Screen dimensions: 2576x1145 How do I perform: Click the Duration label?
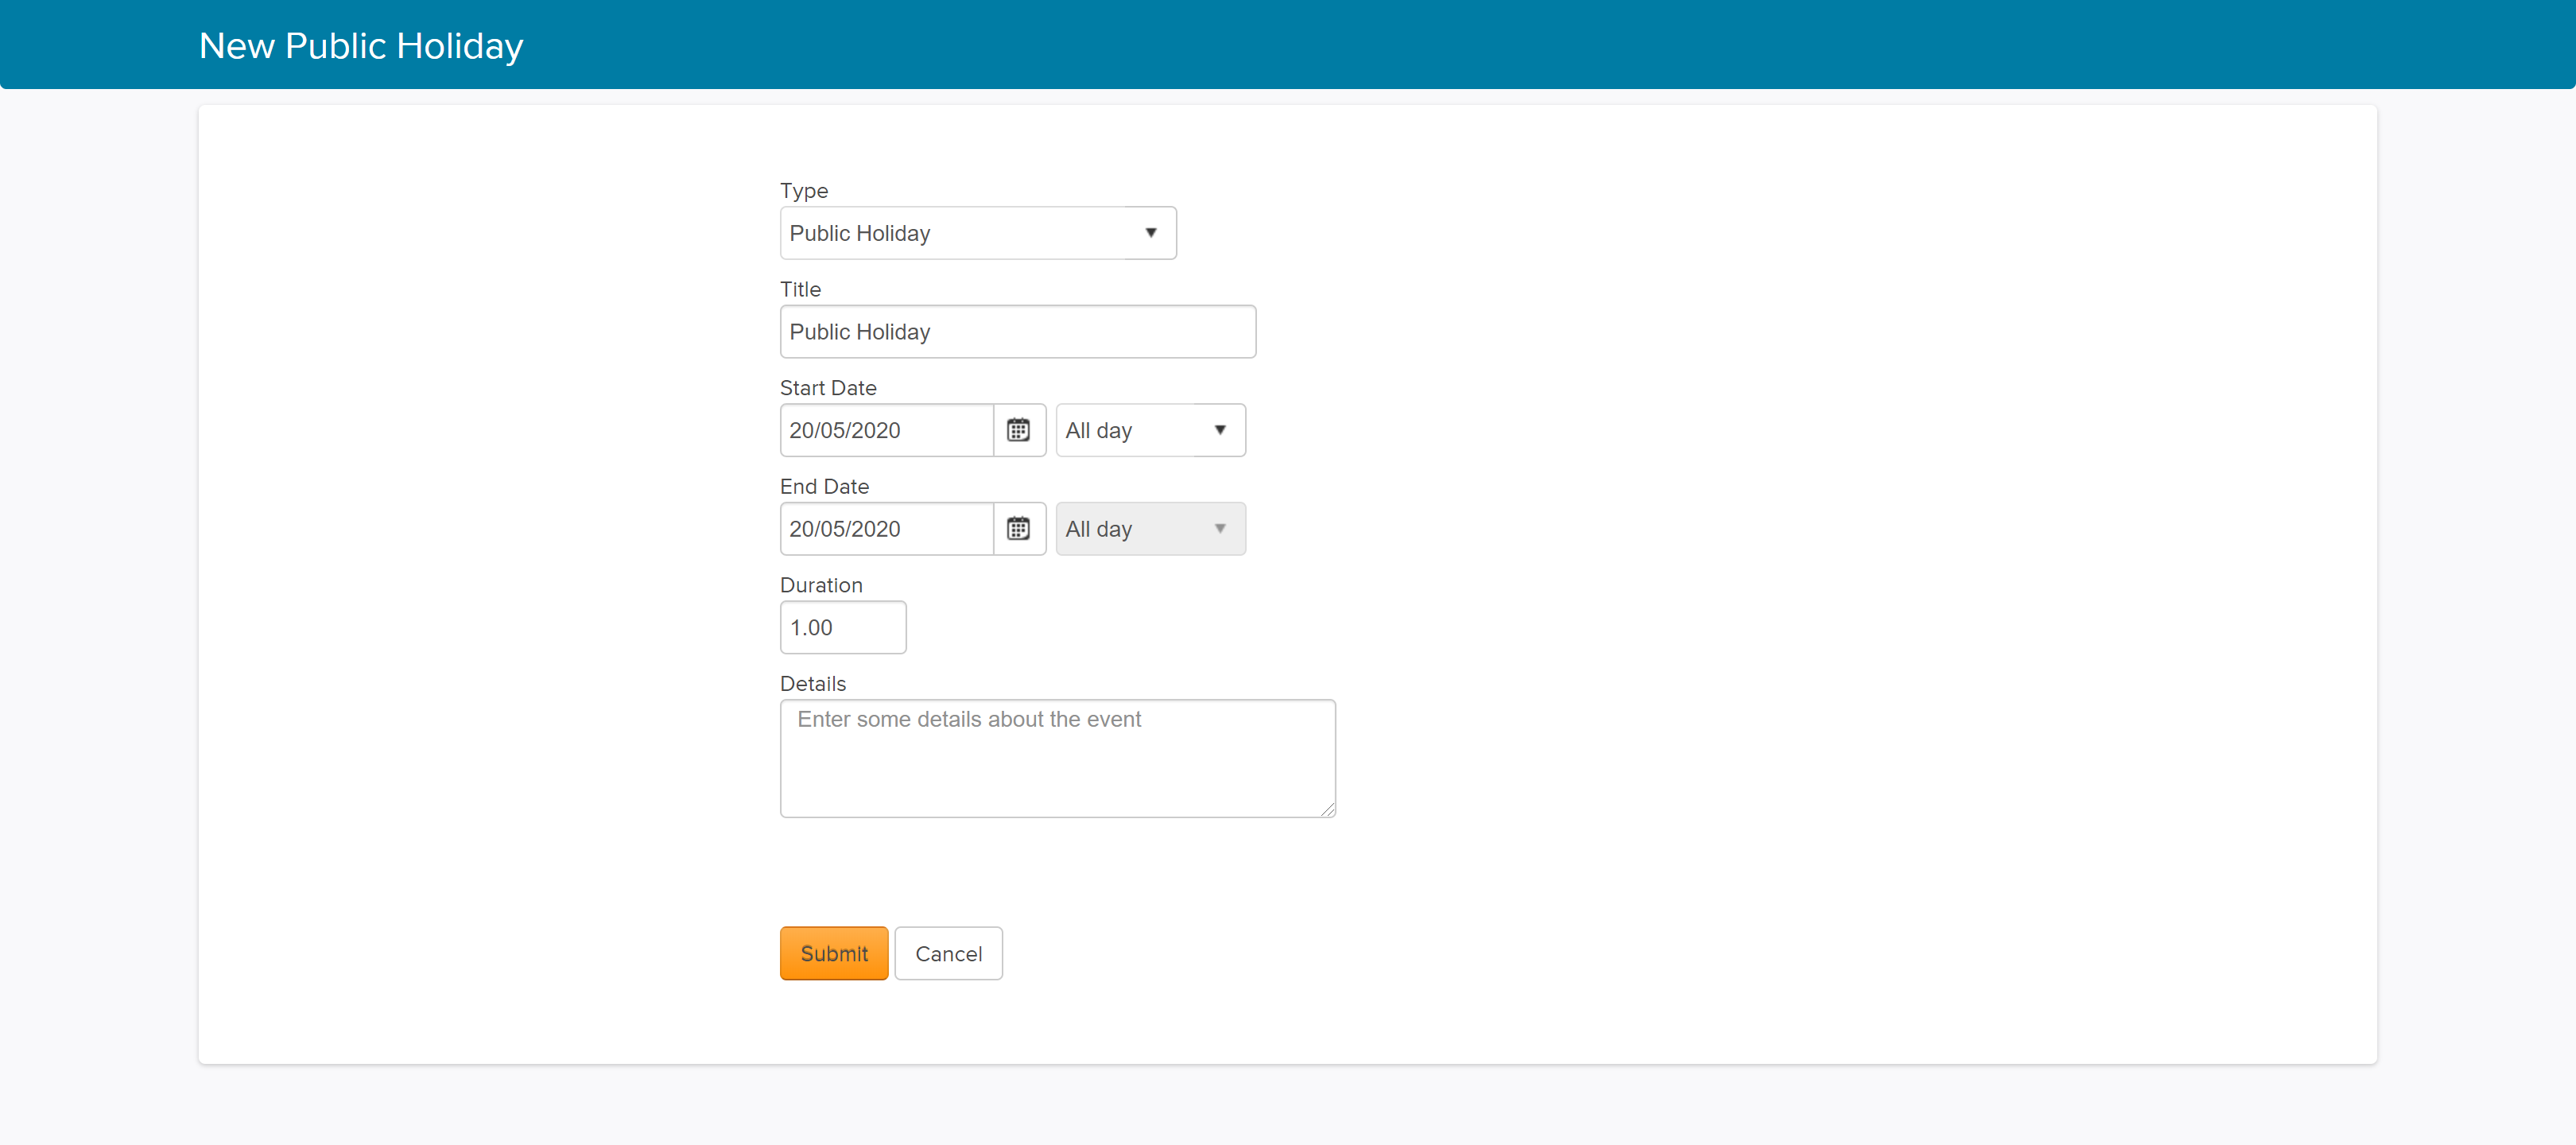tap(821, 585)
